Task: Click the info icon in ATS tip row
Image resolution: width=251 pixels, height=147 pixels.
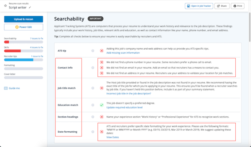Action: 93,51
